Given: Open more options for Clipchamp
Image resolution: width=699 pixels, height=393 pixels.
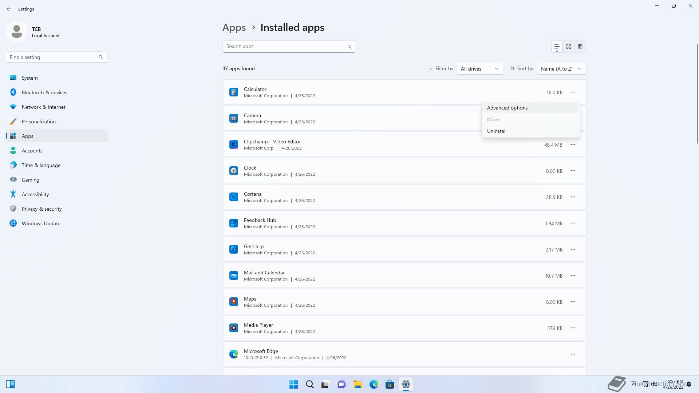Looking at the screenshot, I should coord(573,144).
